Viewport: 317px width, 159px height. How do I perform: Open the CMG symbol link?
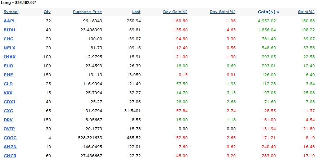click(9, 39)
